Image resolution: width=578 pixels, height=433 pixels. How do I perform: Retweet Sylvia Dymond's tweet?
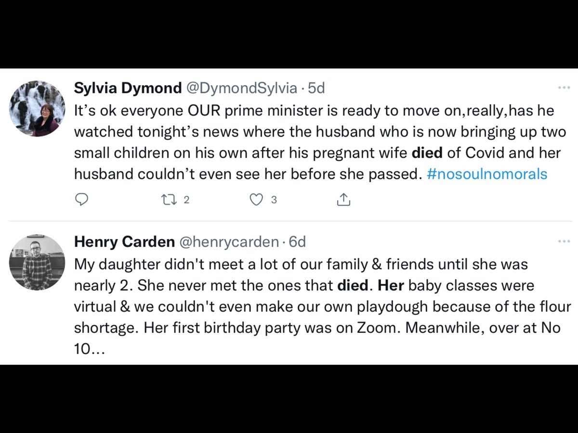pyautogui.click(x=170, y=199)
